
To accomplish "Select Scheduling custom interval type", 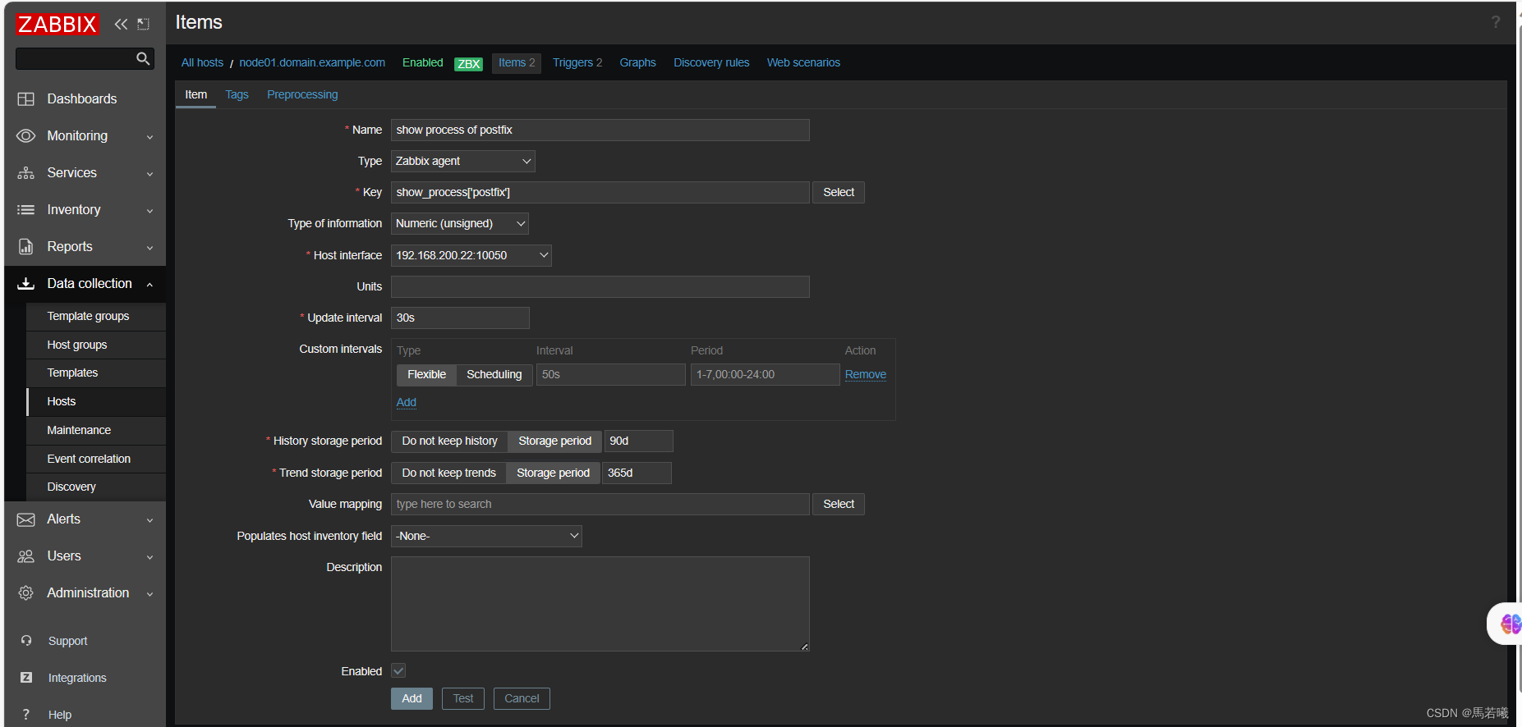I will point(494,374).
